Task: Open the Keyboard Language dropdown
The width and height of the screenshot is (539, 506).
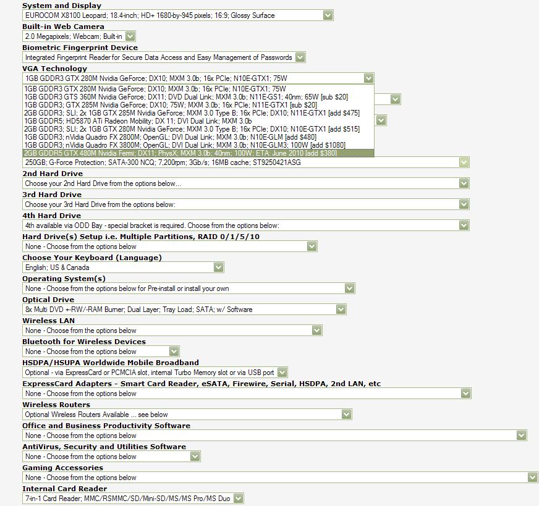Action: (x=123, y=268)
